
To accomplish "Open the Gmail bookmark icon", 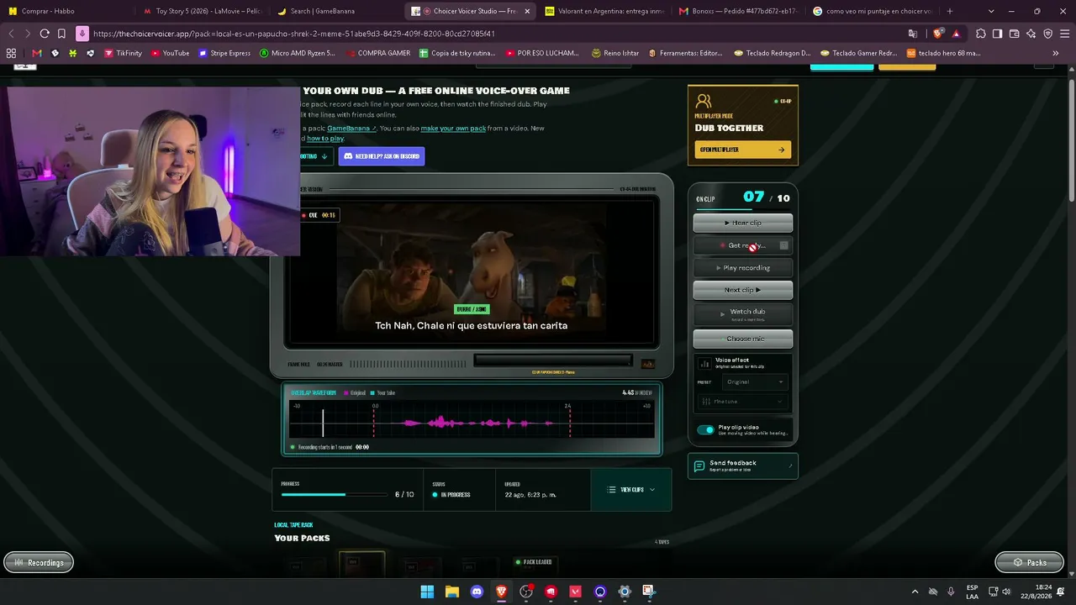I will click(x=37, y=53).
